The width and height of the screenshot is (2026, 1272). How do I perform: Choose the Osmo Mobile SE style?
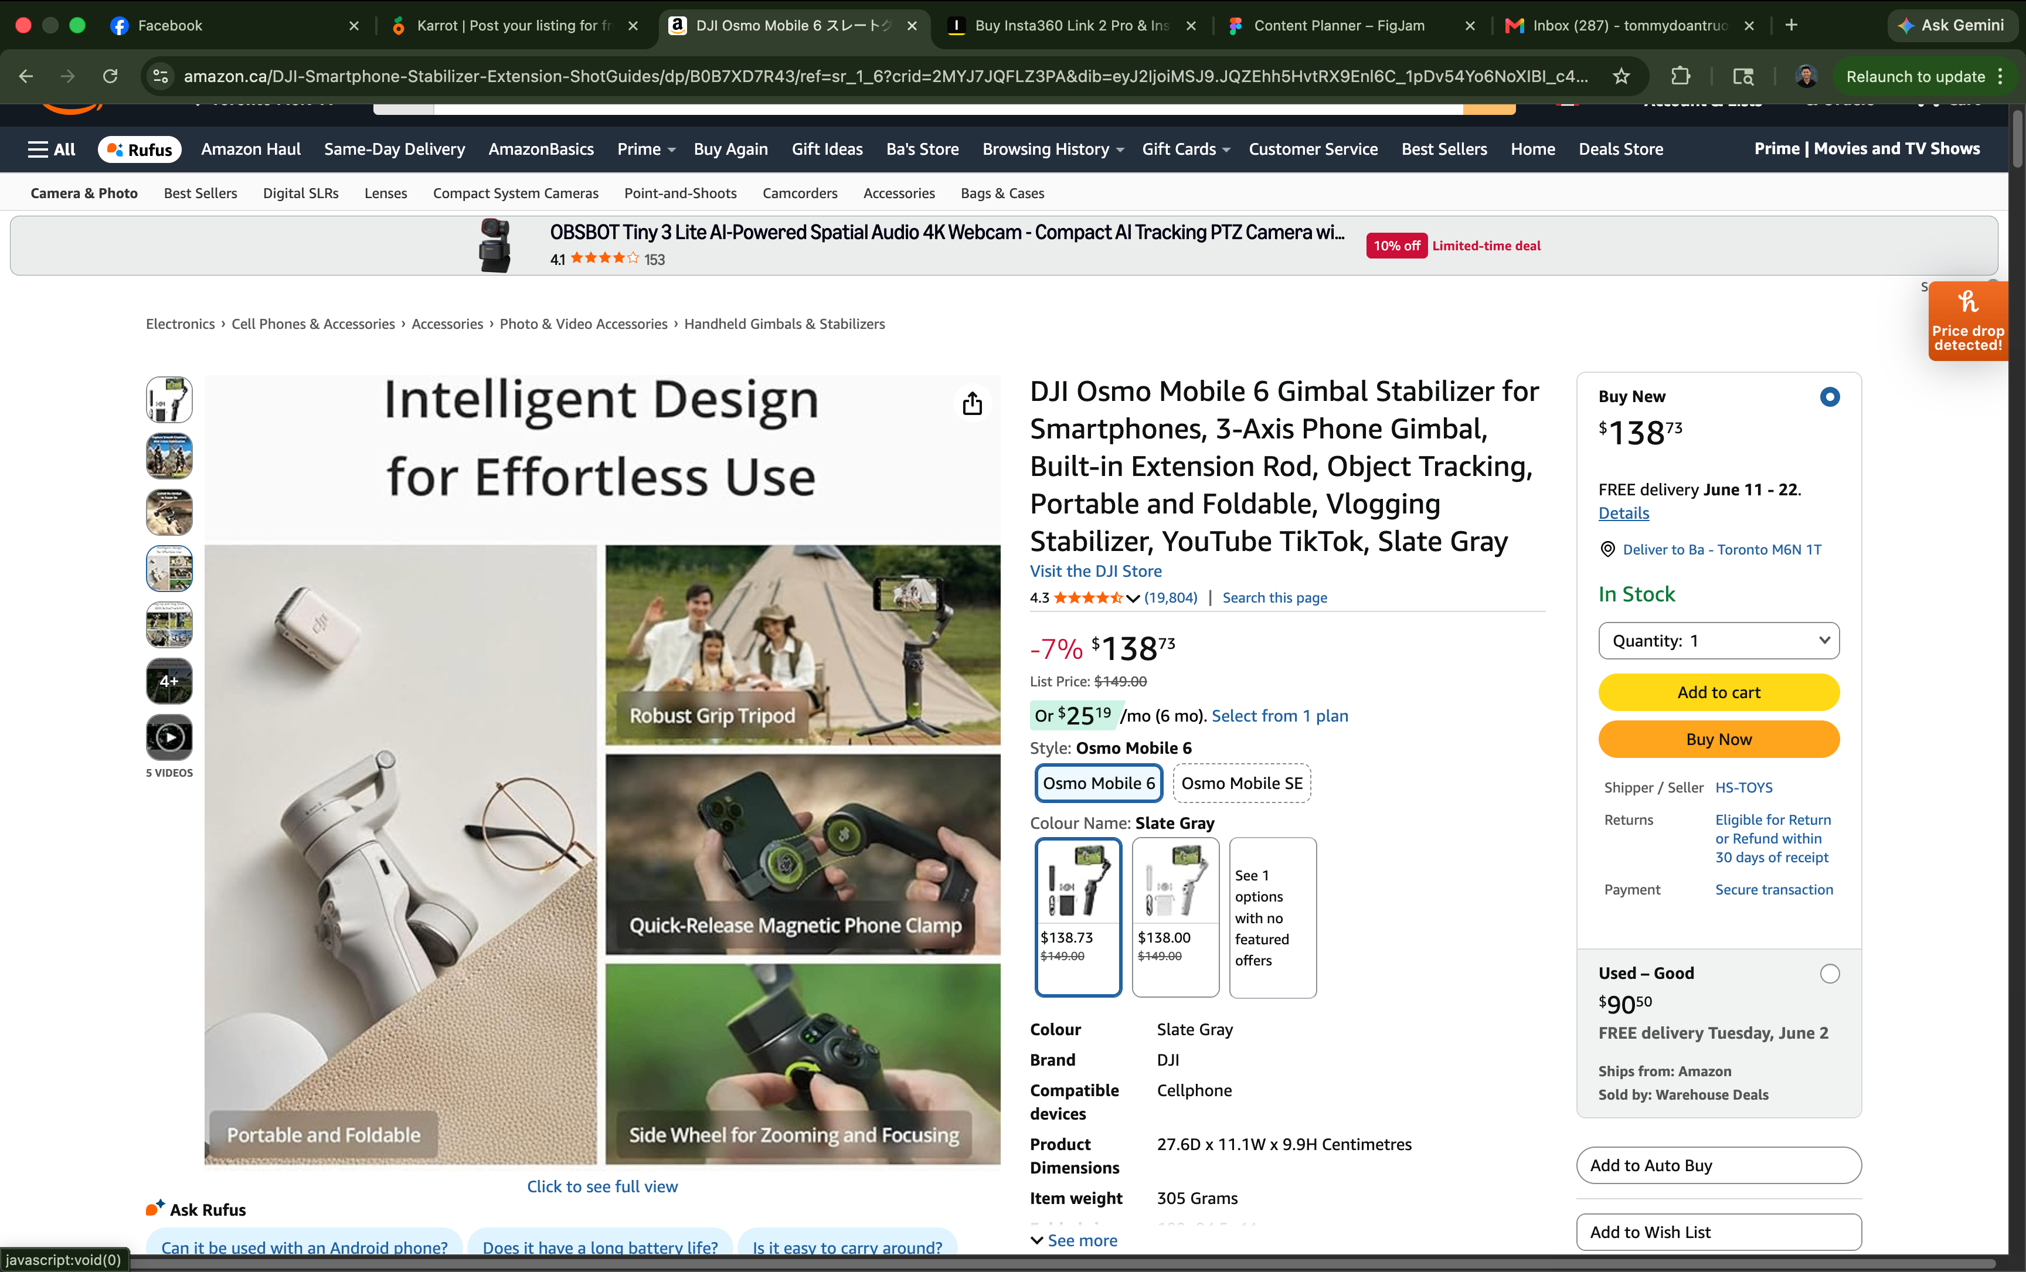point(1242,783)
